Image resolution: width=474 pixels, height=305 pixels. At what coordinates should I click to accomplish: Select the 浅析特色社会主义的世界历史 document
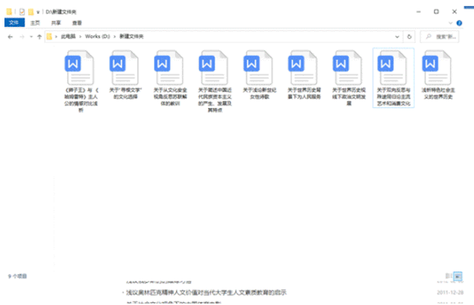click(x=438, y=74)
